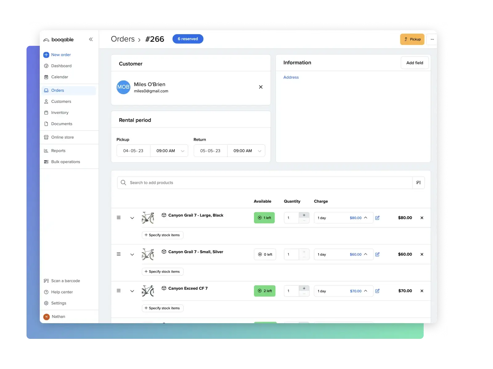Edit the pickup date 04-05-23
The image size is (493, 369).
point(133,151)
